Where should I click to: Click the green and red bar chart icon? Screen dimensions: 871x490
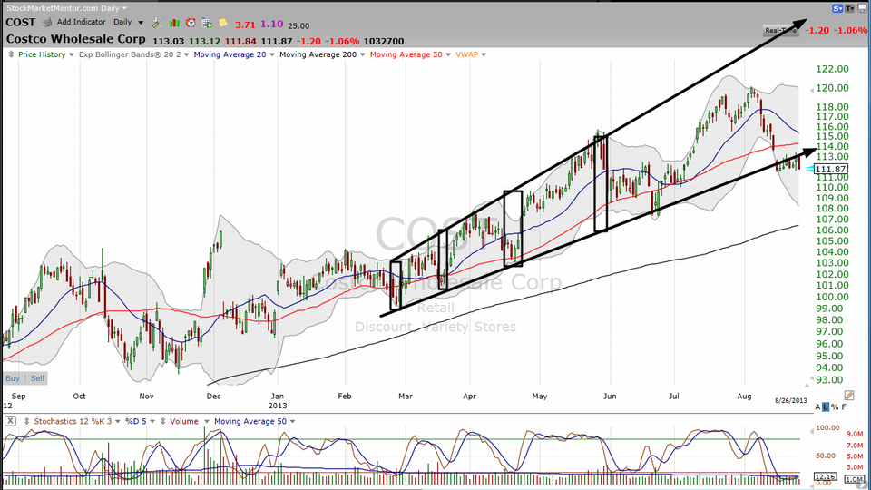[x=174, y=23]
